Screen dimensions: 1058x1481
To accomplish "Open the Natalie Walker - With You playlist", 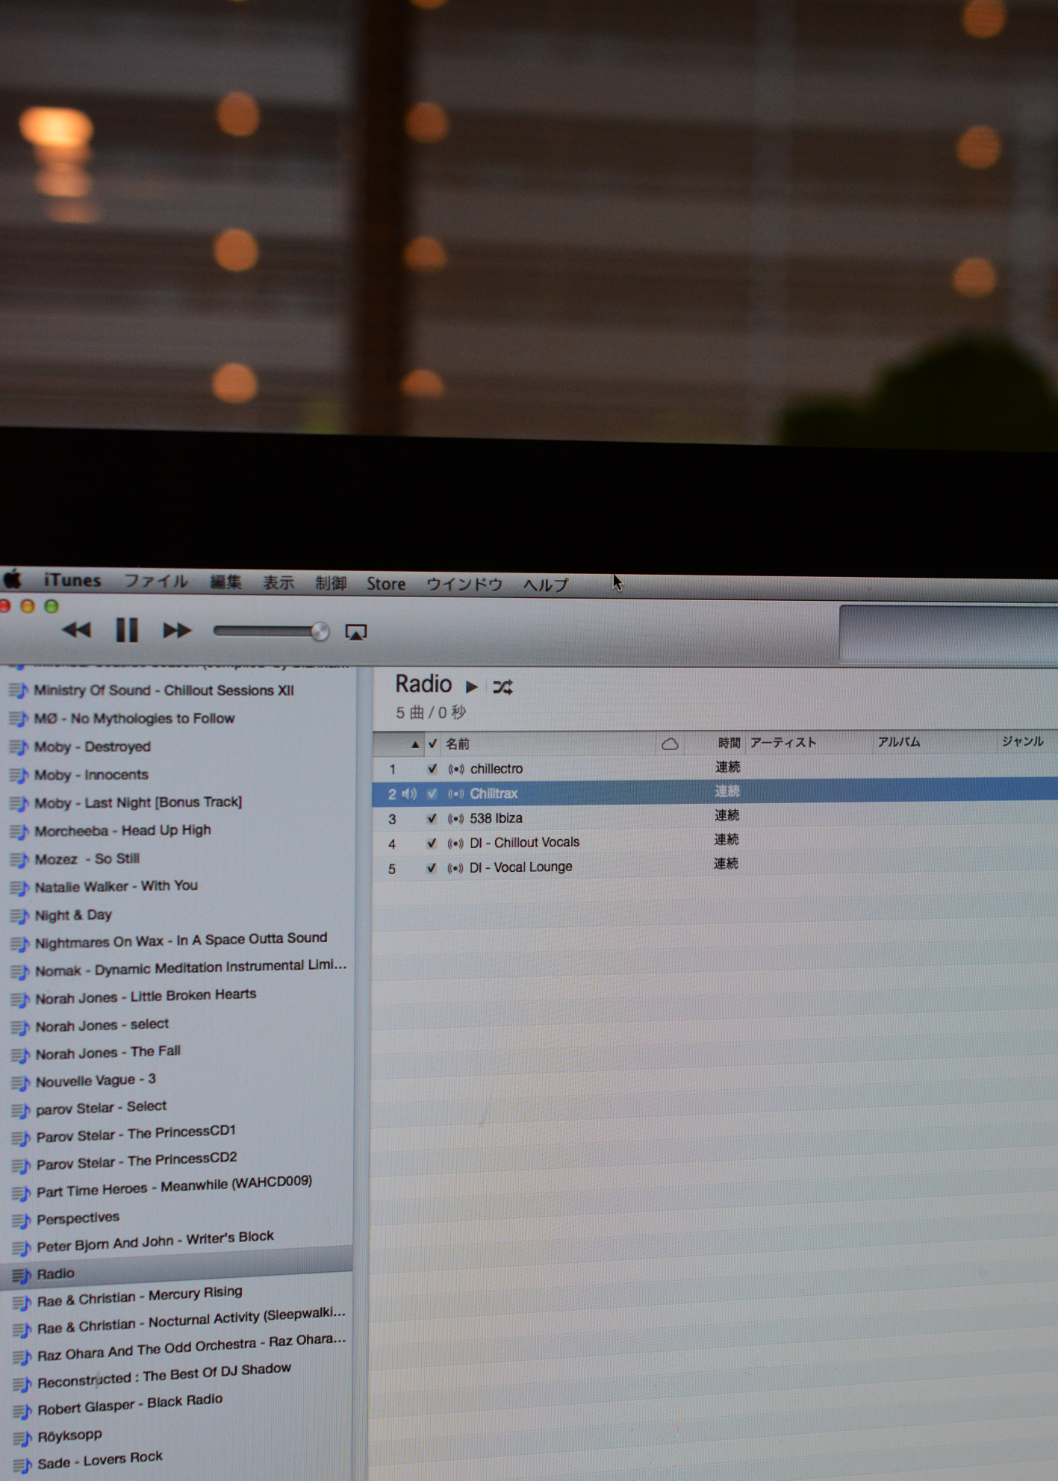I will click(116, 886).
